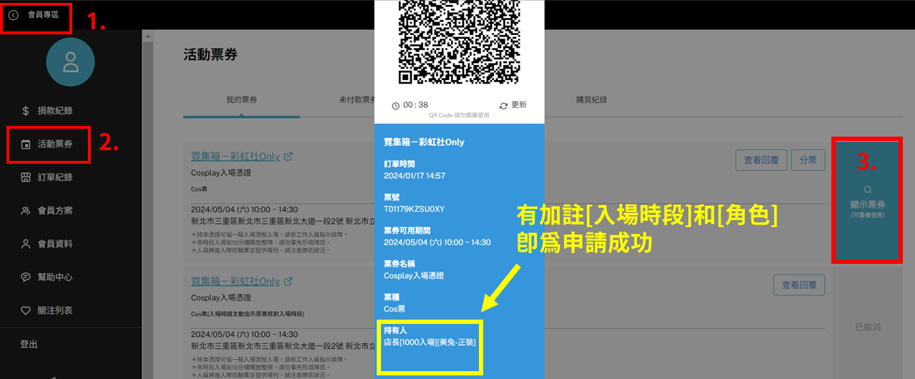
Task: Click the back arrow icon beside 會員專區
Action: [13, 15]
